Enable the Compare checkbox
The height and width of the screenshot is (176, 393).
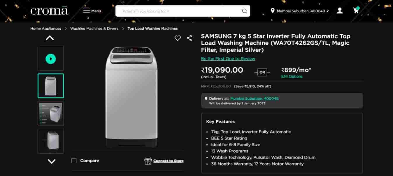[74, 160]
